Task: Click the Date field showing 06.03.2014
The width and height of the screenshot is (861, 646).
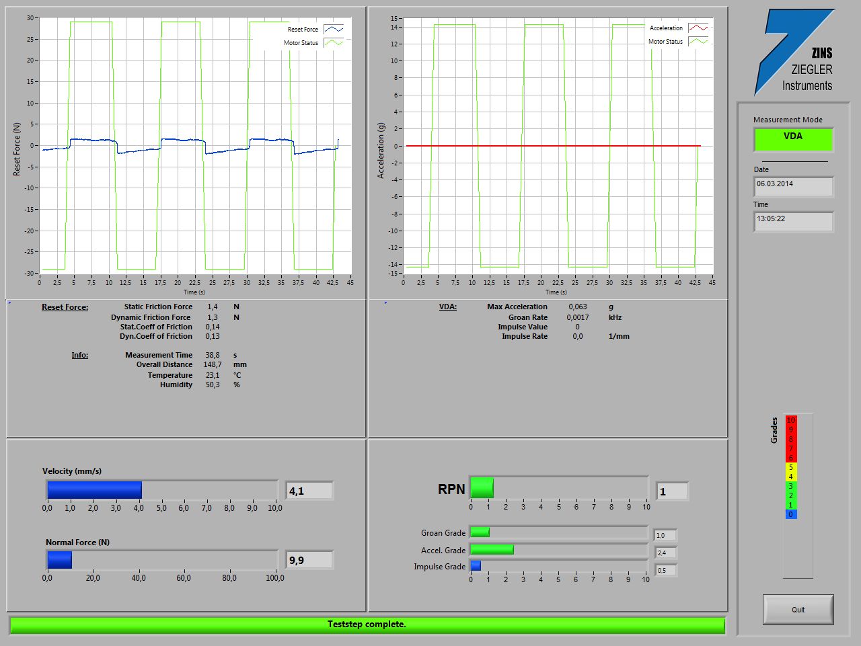Action: pyautogui.click(x=793, y=186)
